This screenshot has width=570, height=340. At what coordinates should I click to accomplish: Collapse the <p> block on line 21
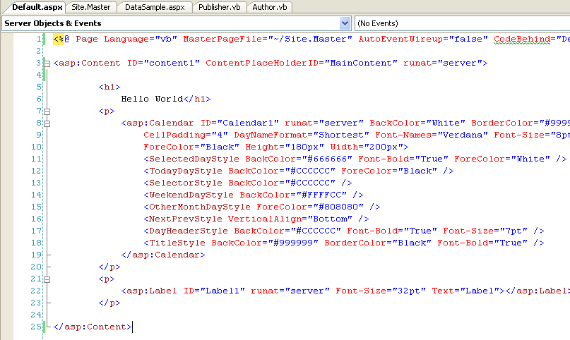48,279
